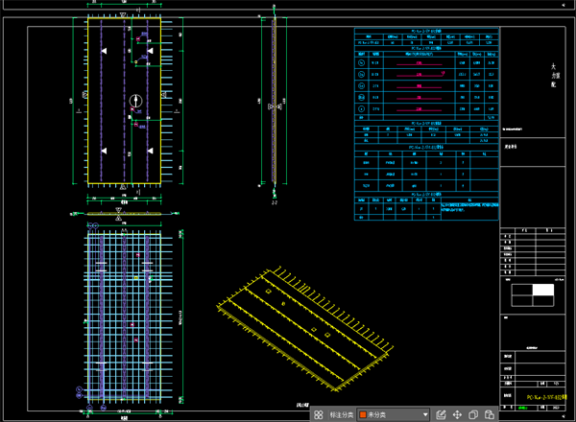Click the "2-2" section label
The width and height of the screenshot is (576, 422).
(x=274, y=202)
